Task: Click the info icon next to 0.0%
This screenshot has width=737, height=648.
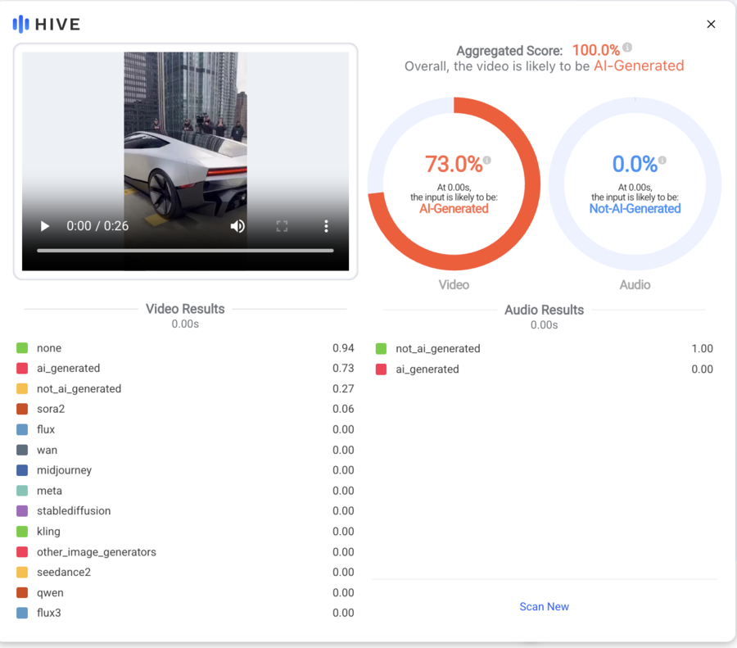Action: pyautogui.click(x=662, y=160)
